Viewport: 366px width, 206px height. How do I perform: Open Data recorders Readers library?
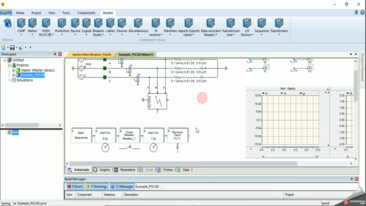pyautogui.click(x=210, y=27)
